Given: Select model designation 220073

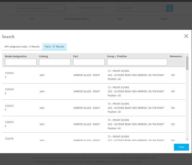Looking at the screenshot, I should 9,122.
